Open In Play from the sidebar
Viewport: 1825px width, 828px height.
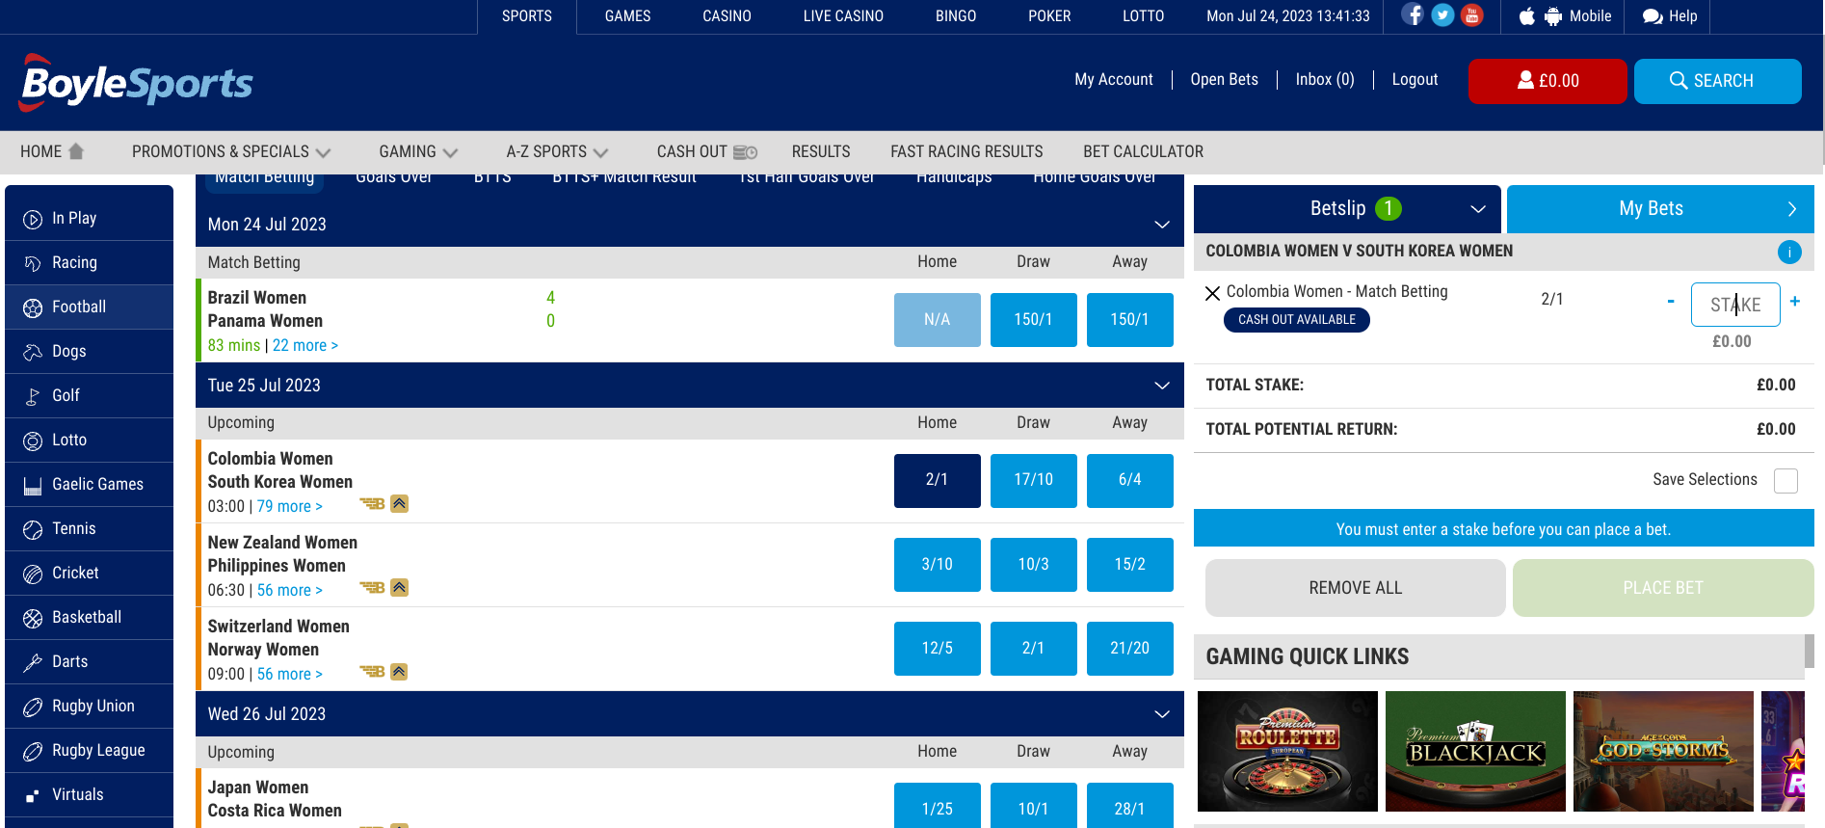pos(89,218)
